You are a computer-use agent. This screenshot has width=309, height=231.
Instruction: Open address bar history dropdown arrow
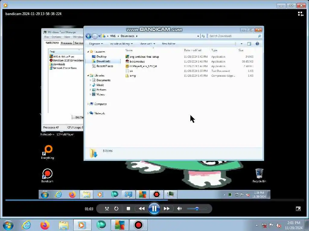click(198, 36)
